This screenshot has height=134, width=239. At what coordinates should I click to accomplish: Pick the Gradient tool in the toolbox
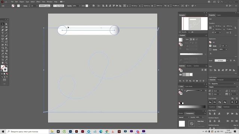click(6, 51)
